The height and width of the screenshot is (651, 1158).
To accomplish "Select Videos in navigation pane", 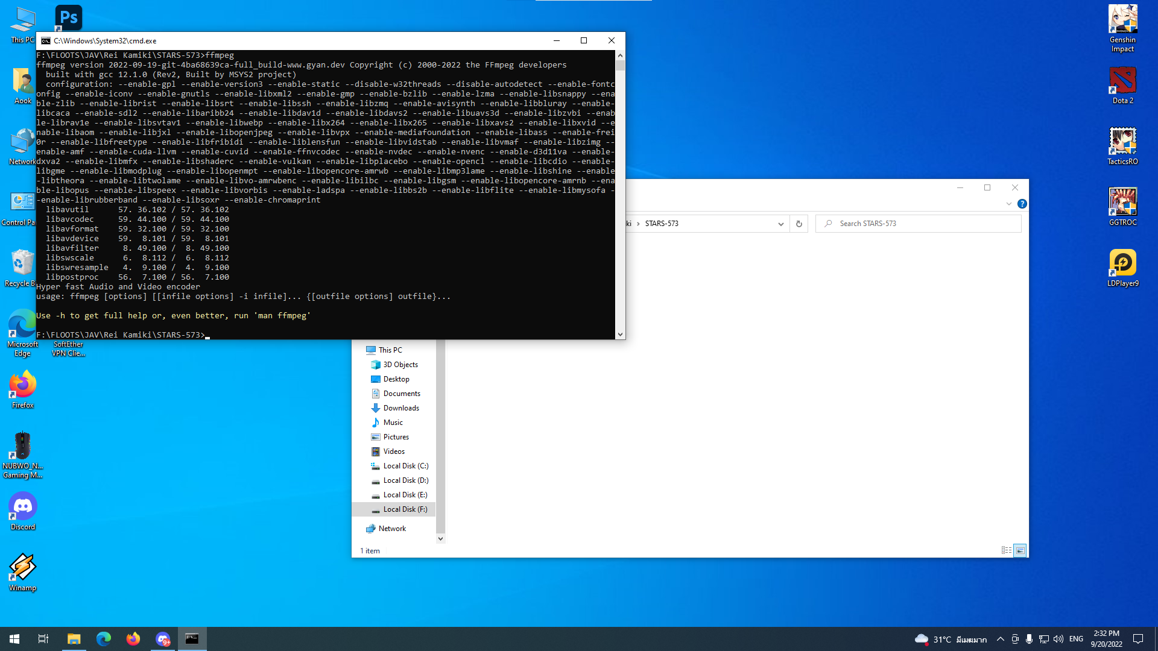I will (394, 451).
